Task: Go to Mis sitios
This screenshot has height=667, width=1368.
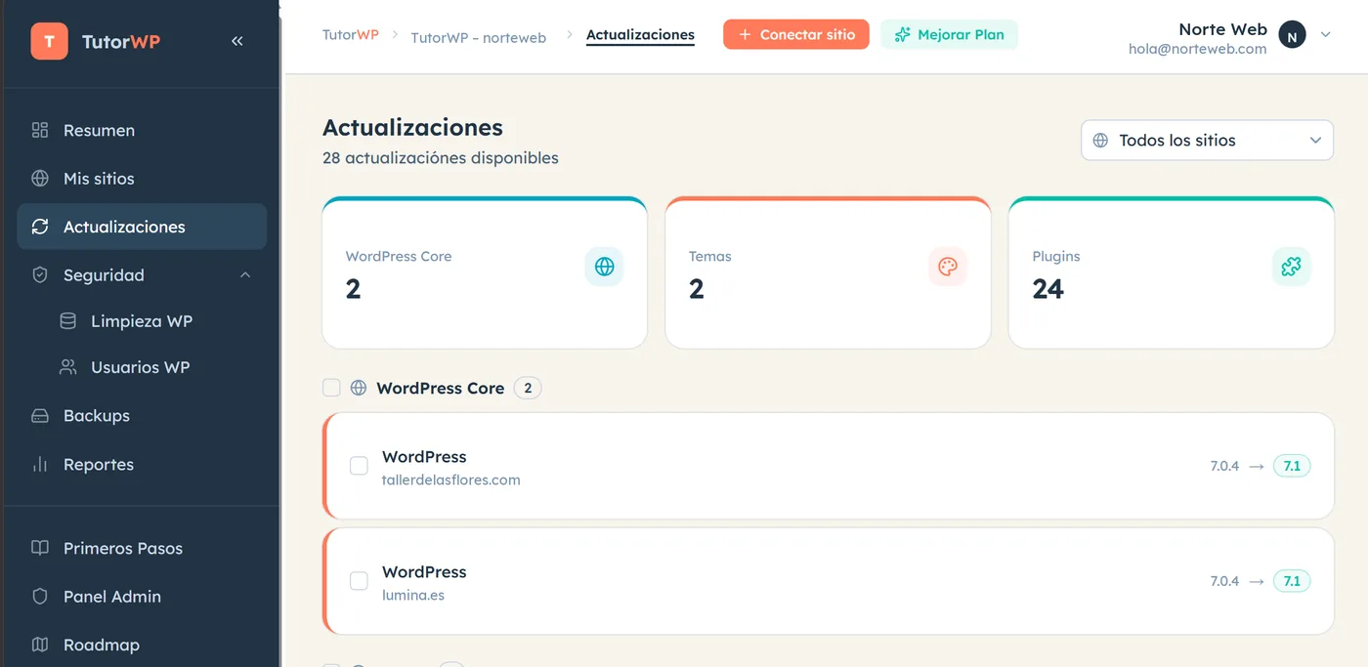Action: tap(142, 179)
